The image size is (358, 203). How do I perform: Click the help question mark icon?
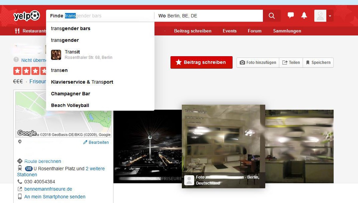(16, 60)
